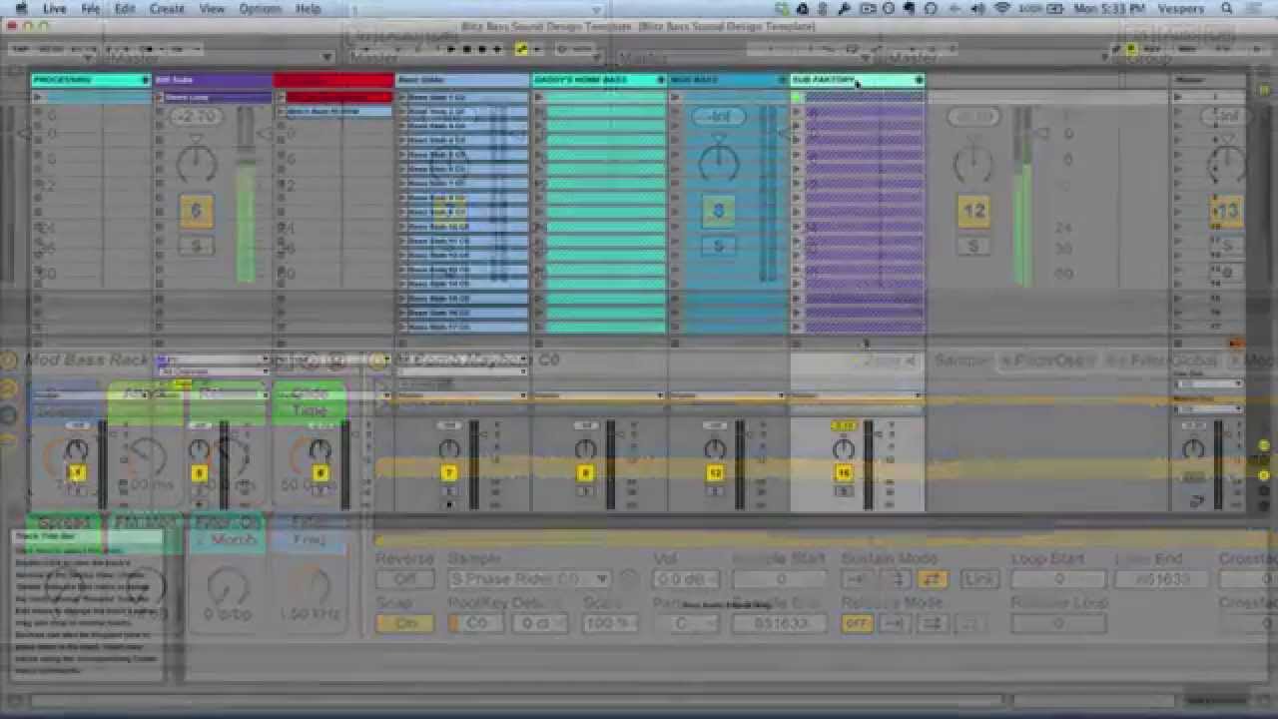1278x719 pixels.
Task: Launch the first clip in the Bass Stabs track
Action: point(403,97)
